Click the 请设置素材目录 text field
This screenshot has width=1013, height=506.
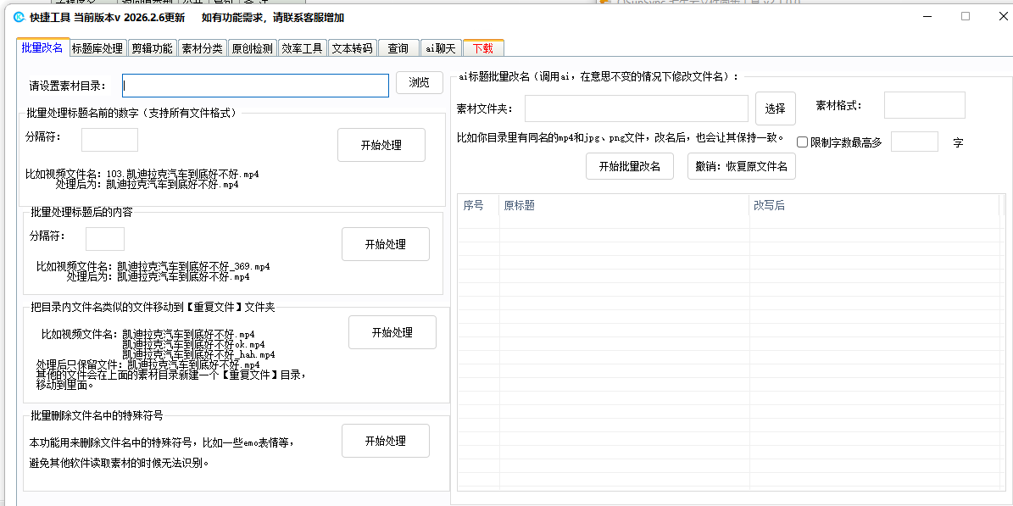click(x=255, y=86)
